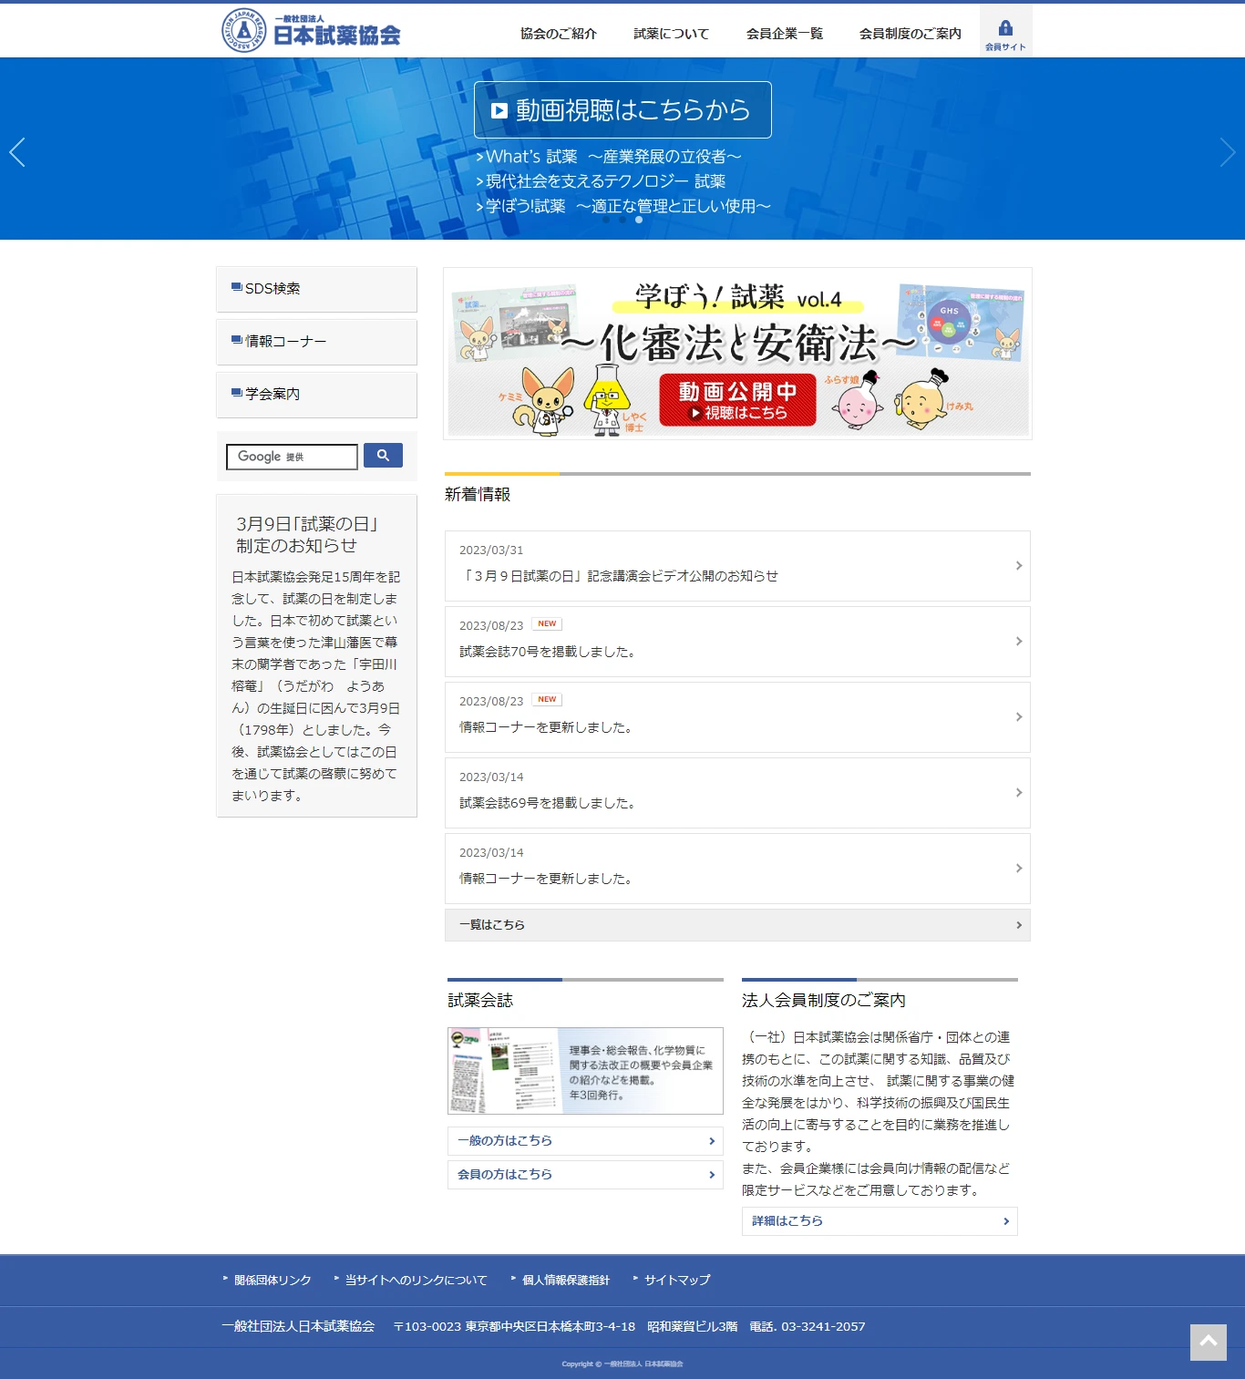The image size is (1245, 1379).
Task: Open What's 試薬 産業発展の立役者 link
Action: 609,157
